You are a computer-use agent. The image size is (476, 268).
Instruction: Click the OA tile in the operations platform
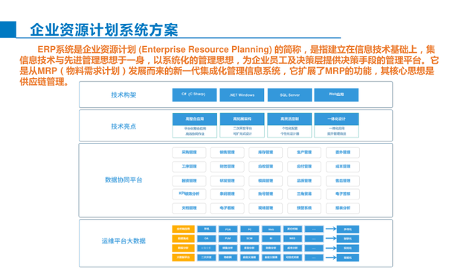[x=207, y=238]
